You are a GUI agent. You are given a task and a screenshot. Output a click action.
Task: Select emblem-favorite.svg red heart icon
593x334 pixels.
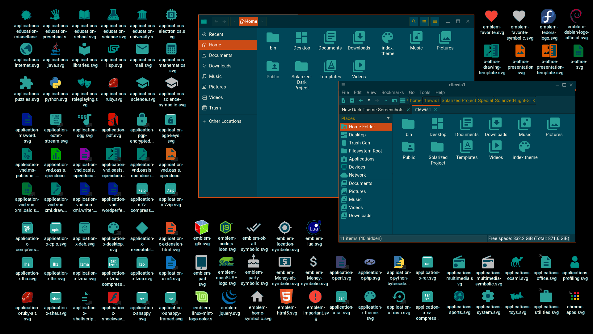click(492, 22)
